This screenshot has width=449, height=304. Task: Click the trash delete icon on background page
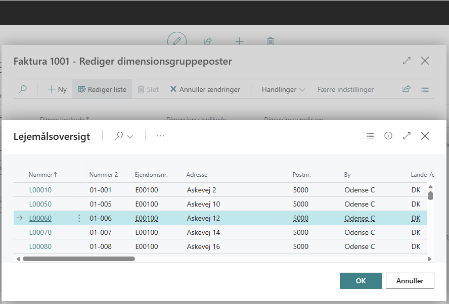271,41
